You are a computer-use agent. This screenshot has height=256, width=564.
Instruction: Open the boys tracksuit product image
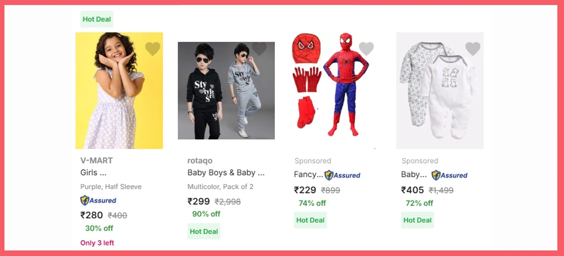[x=226, y=91]
